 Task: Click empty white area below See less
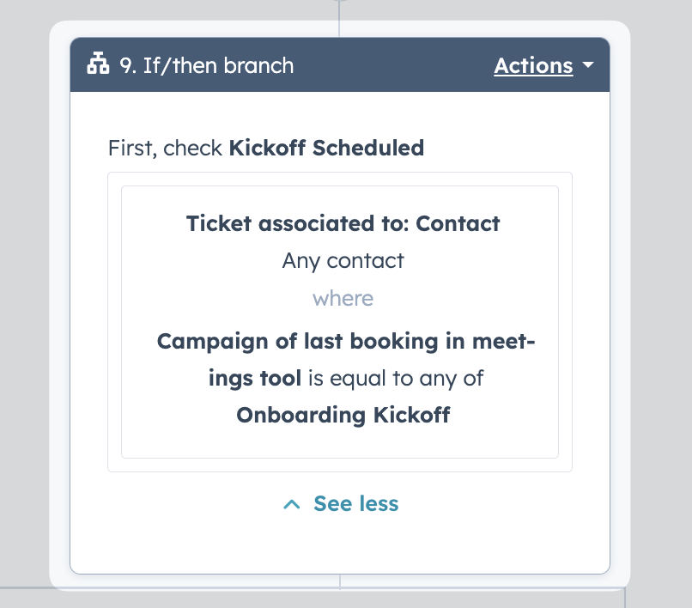click(340, 545)
